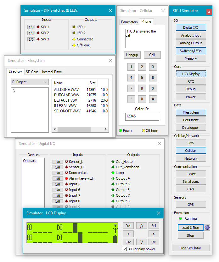Toggle 1/0 switch for Sensor_L
The image size is (219, 262).
tap(57, 162)
